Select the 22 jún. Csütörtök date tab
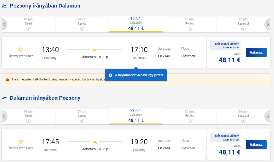Image resolution: width=274 pixels, height=162 pixels. [136, 116]
